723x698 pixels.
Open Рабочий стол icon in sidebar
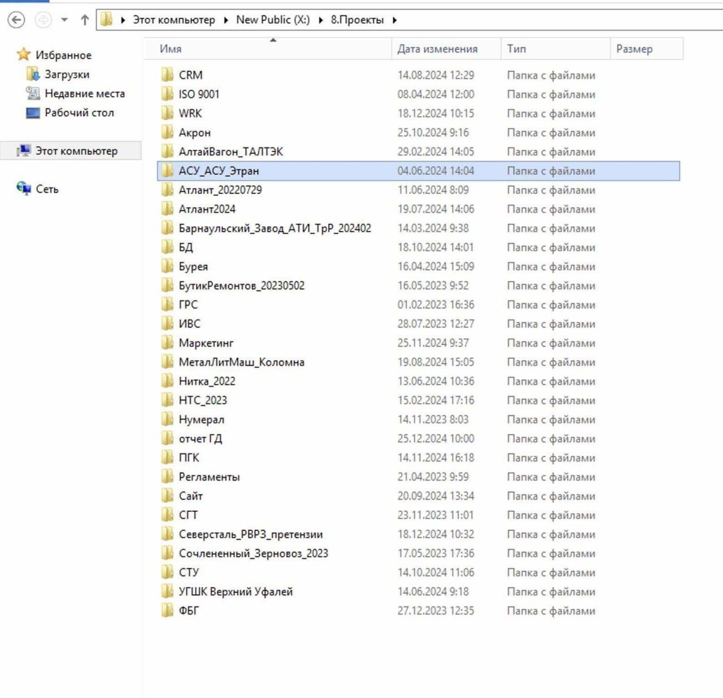click(x=33, y=113)
